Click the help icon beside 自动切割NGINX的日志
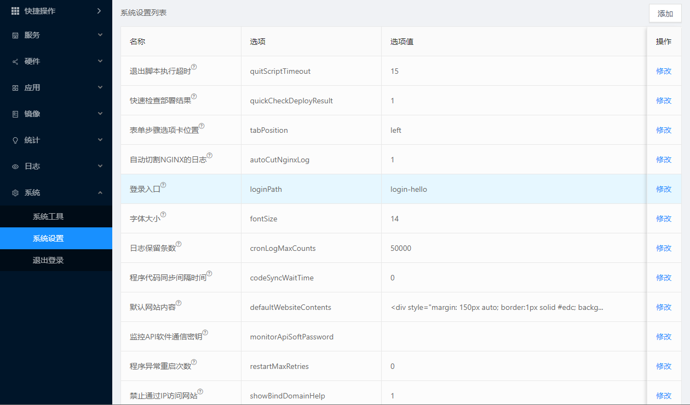Image resolution: width=690 pixels, height=405 pixels. click(x=209, y=156)
